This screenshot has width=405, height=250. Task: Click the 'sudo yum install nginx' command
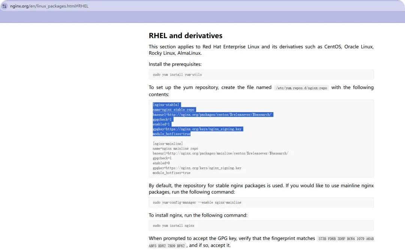(174, 226)
